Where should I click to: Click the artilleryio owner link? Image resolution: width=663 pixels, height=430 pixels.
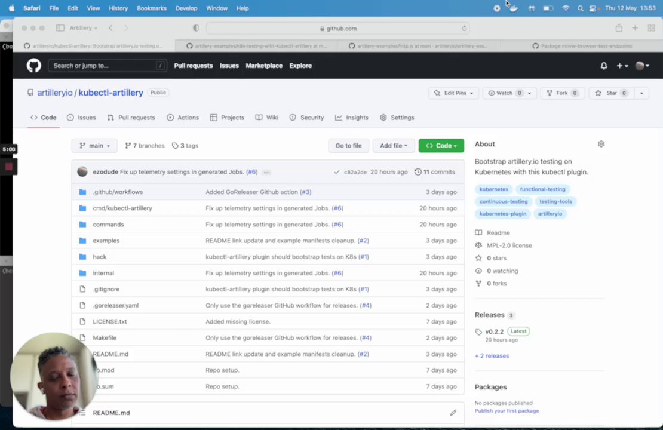pyautogui.click(x=55, y=93)
